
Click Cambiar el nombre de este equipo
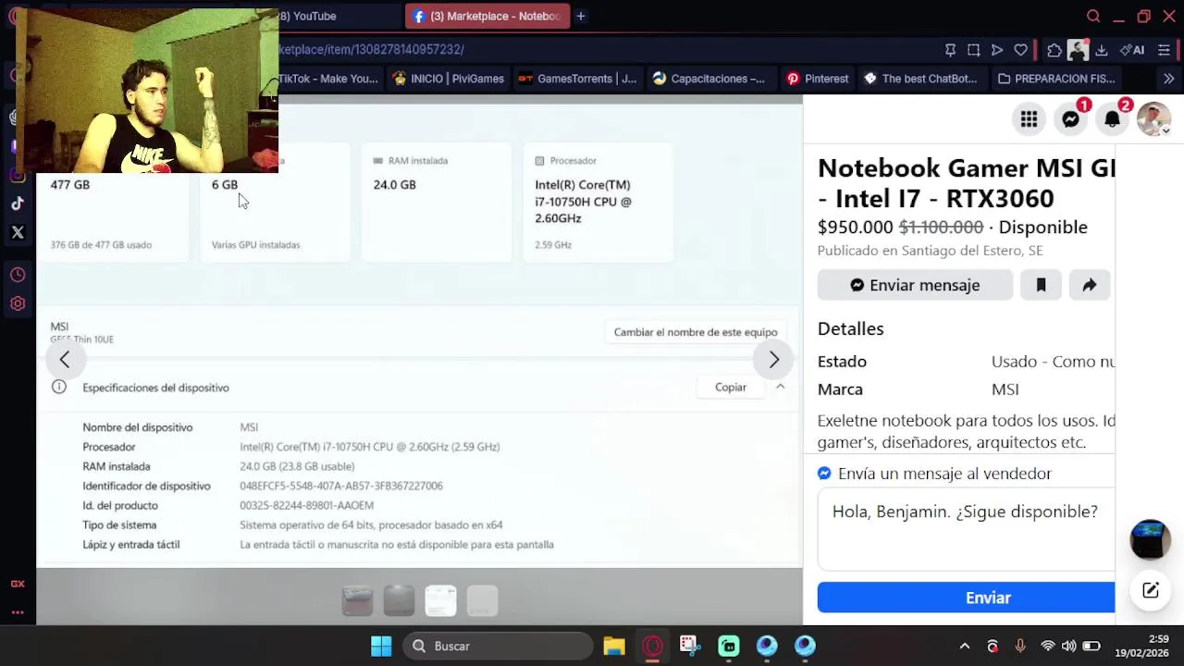pos(696,332)
